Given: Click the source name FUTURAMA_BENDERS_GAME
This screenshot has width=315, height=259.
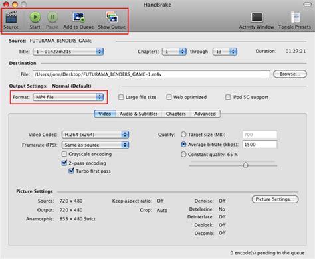Looking at the screenshot, I should click(x=60, y=41).
